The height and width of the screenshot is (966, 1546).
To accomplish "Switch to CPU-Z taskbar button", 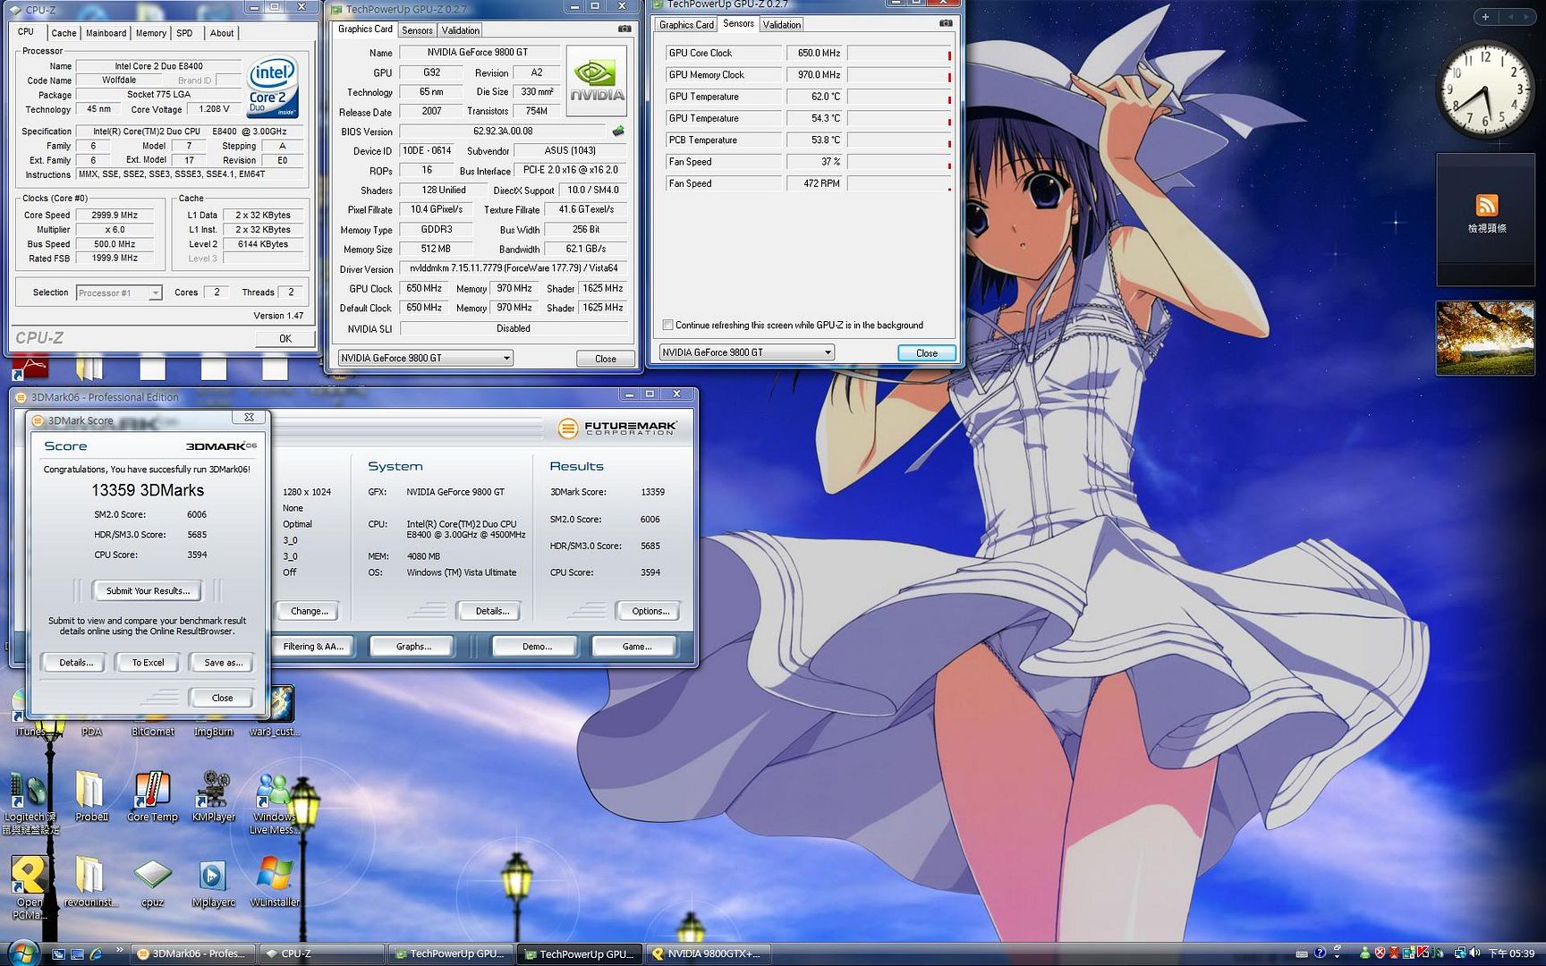I will click(322, 953).
